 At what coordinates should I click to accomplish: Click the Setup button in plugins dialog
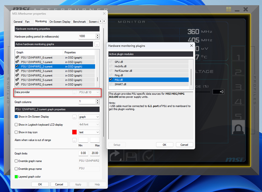[x=117, y=145]
